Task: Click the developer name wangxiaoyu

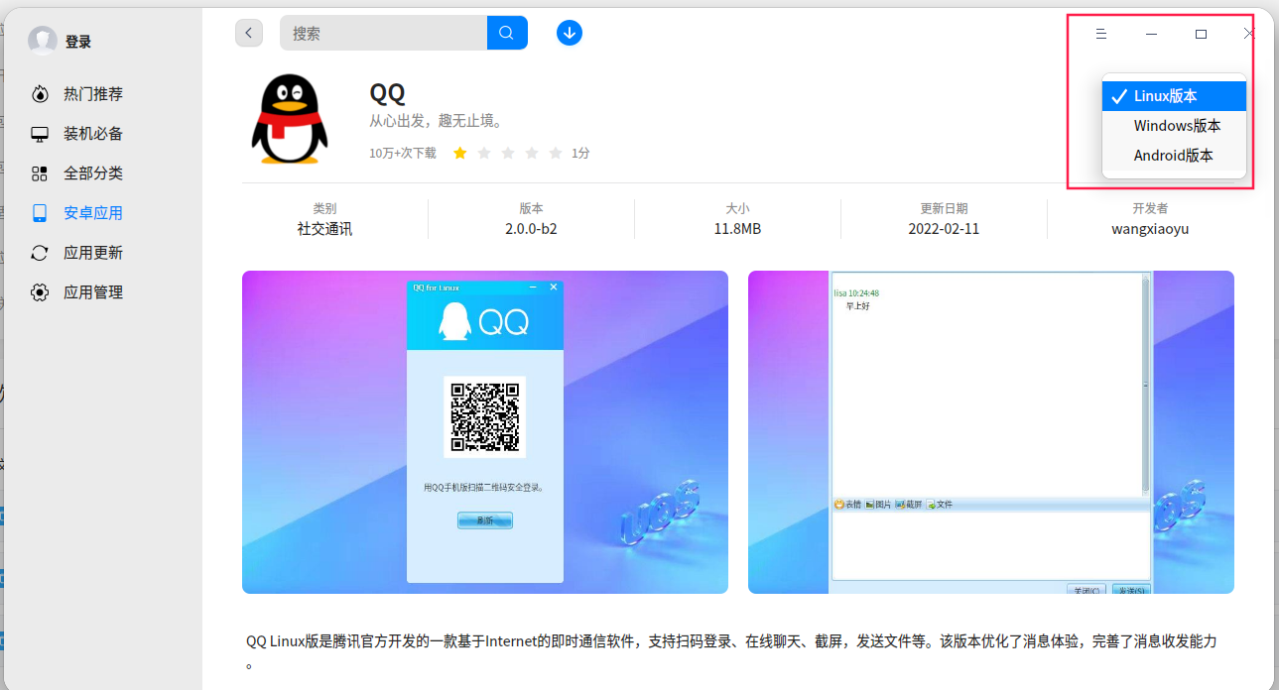Action: (1150, 229)
